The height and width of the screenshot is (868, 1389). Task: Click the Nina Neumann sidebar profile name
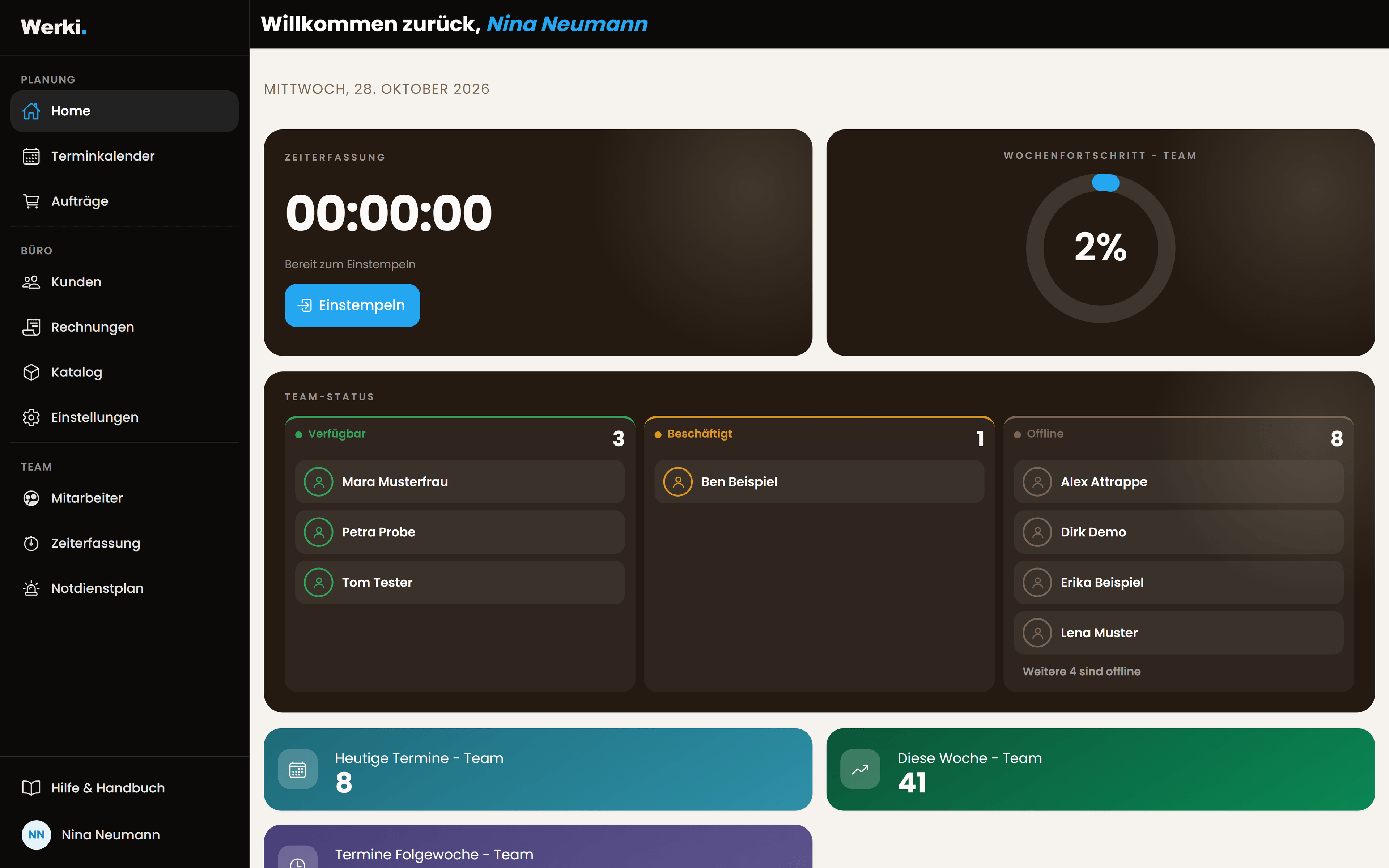click(111, 835)
